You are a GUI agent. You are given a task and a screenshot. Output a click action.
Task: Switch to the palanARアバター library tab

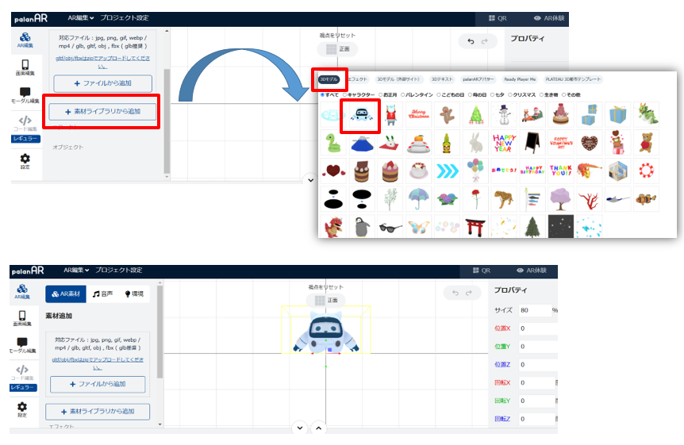click(x=478, y=79)
